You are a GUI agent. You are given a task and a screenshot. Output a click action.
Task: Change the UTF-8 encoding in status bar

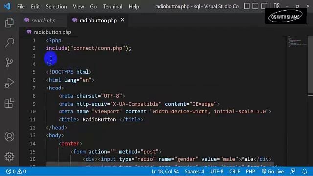pyautogui.click(x=217, y=172)
